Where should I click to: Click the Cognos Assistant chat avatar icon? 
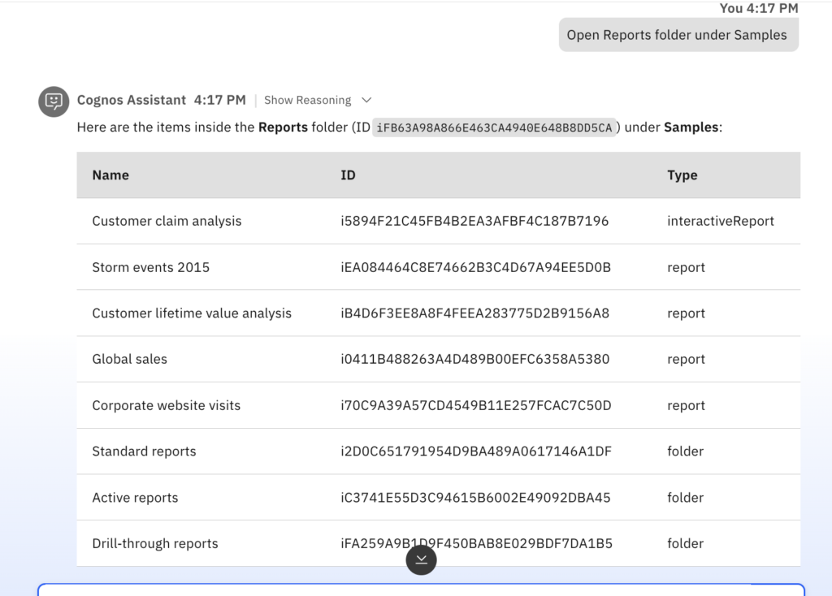[x=54, y=101]
